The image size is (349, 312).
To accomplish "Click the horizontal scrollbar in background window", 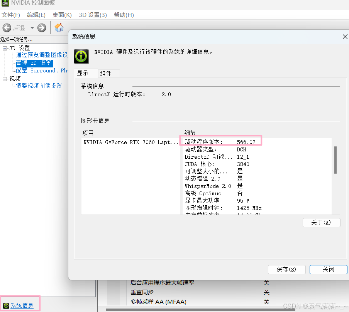I will pos(200,310).
